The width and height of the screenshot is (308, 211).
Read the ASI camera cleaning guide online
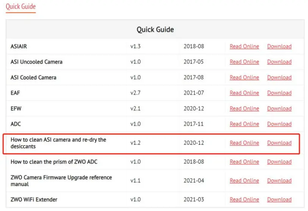click(x=244, y=143)
